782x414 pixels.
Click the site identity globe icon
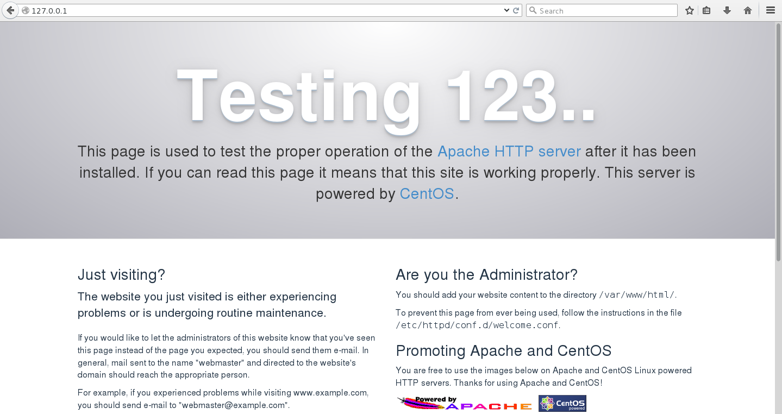point(25,11)
